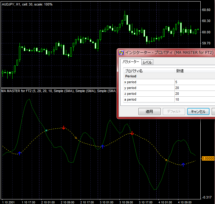215x204 pixels.
Task: Click the 'y period' property name
Action: click(130, 88)
